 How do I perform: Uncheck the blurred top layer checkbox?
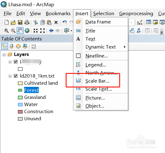point(15,62)
